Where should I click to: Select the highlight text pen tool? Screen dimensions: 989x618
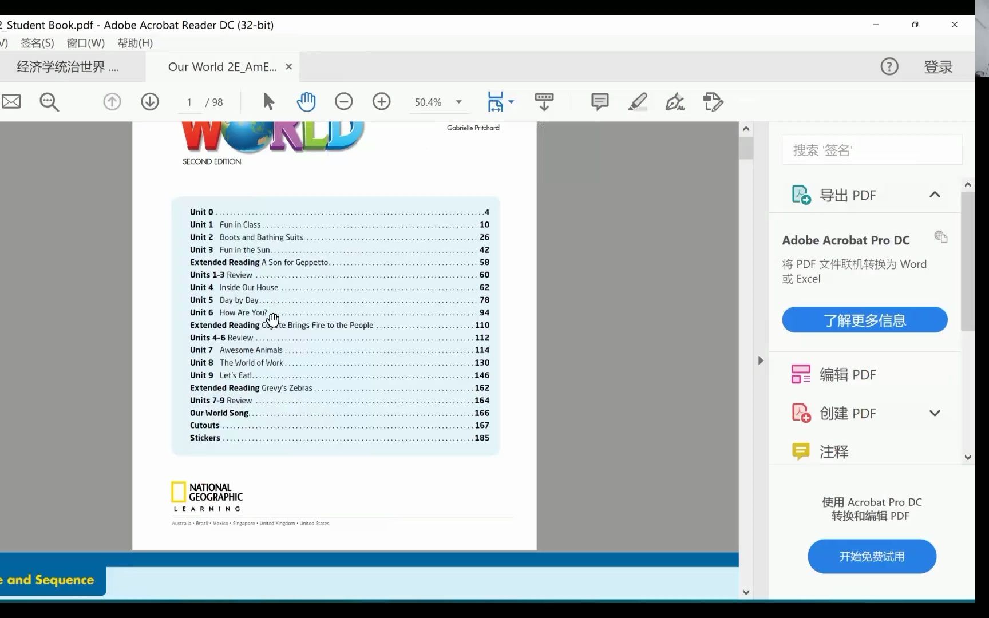(x=638, y=102)
